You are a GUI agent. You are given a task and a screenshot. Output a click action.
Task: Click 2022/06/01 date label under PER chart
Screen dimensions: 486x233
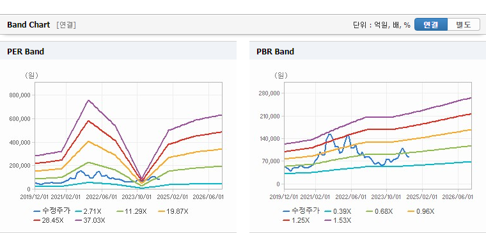pos(102,197)
